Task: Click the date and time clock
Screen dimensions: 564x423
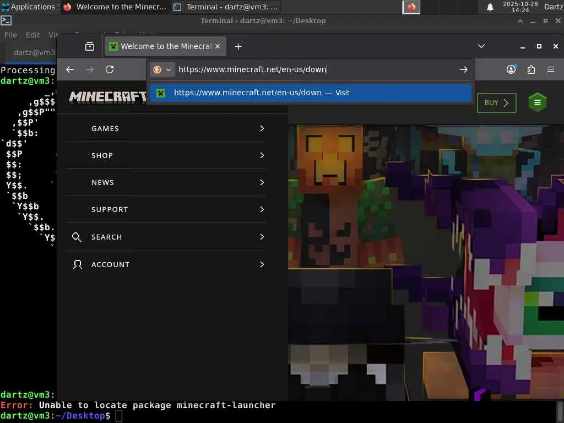Action: (x=520, y=7)
